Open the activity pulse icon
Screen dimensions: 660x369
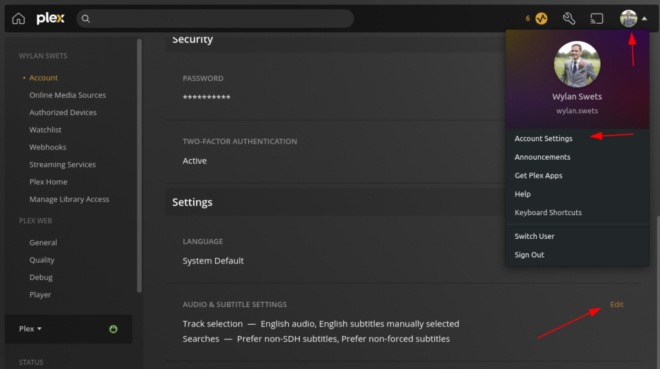click(541, 19)
